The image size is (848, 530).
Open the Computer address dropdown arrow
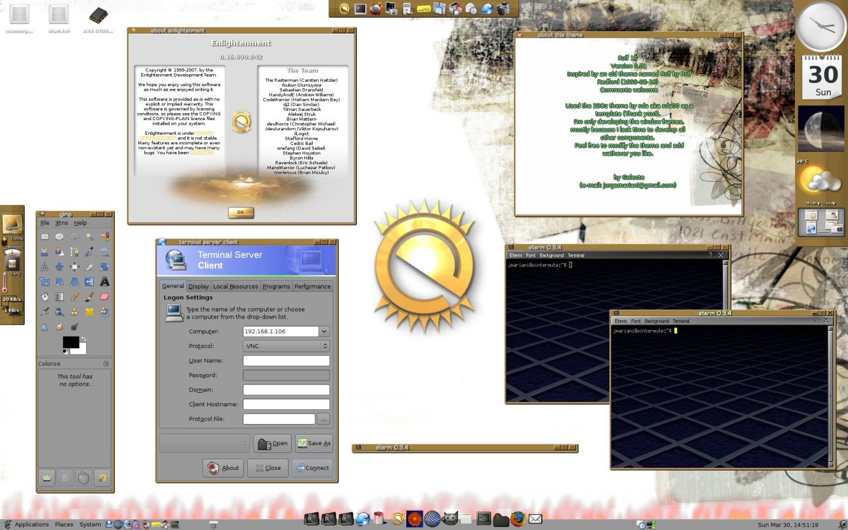[324, 332]
